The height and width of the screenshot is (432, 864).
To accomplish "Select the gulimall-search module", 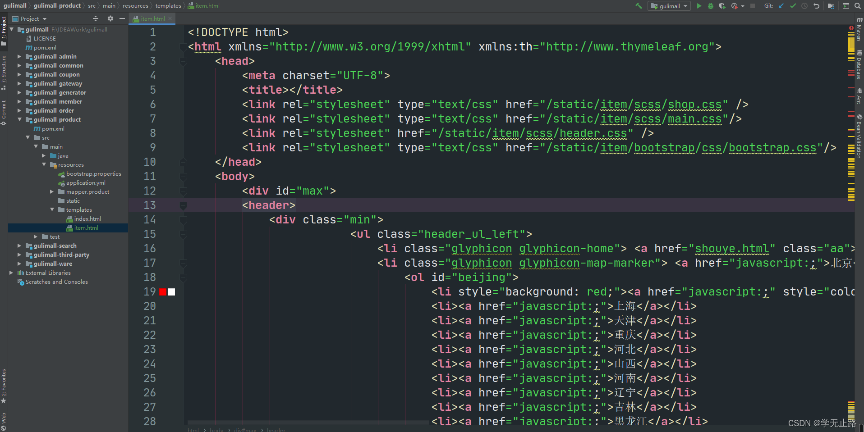I will coord(55,246).
